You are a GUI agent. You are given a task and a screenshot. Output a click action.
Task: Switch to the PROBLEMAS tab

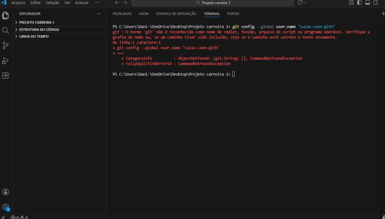click(x=122, y=14)
